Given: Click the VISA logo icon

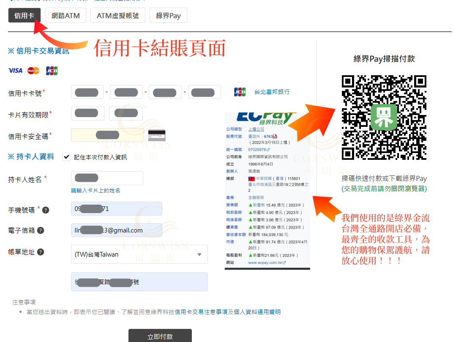Looking at the screenshot, I should click(x=15, y=71).
